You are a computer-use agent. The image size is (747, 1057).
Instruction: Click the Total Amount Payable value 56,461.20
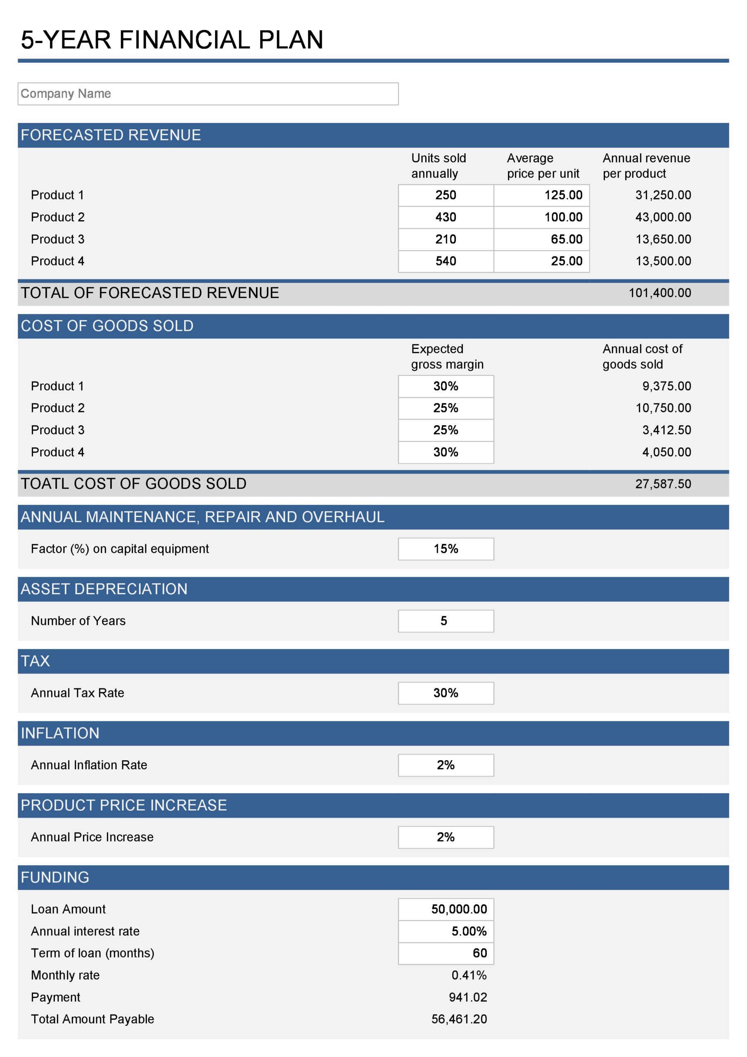tap(459, 1019)
